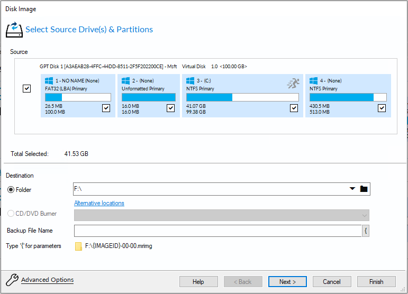Select the Folder destination radio button
Viewport: 408px width, 294px height.
coord(11,190)
